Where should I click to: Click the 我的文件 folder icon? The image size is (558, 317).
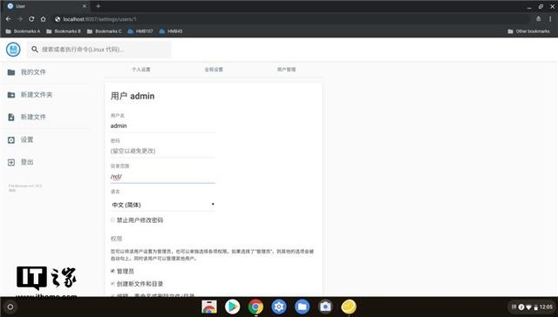point(11,72)
